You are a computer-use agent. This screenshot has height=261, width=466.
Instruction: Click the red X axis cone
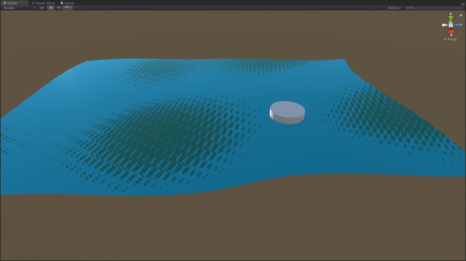click(x=451, y=31)
